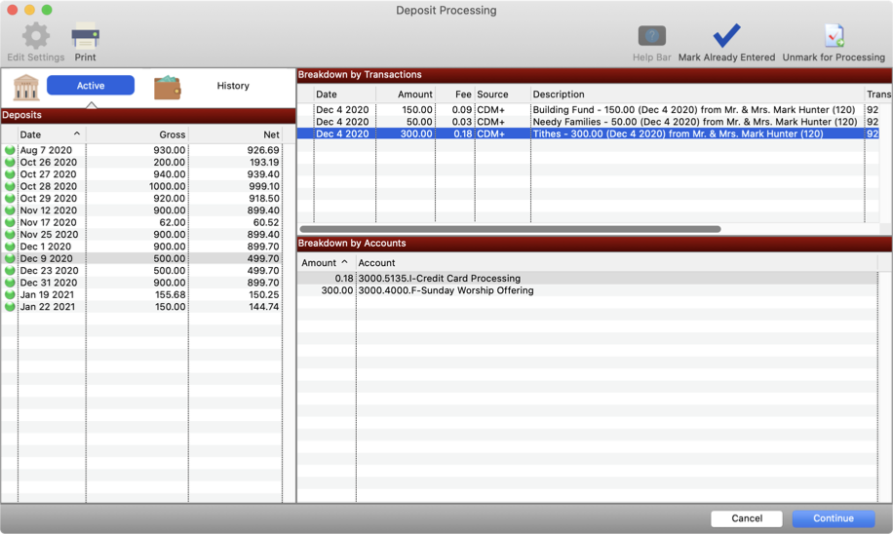Click the bank building icon
Viewport: 893px width, 534px height.
26,87
